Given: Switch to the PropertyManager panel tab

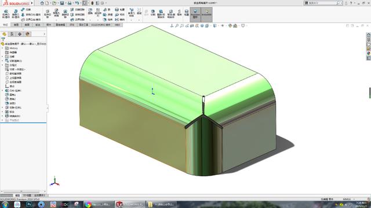Looking at the screenshot, I should pos(12,34).
